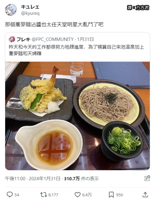Bookmark this tweet
Image resolution: width=155 pixels, height=202 pixels.
111,195
